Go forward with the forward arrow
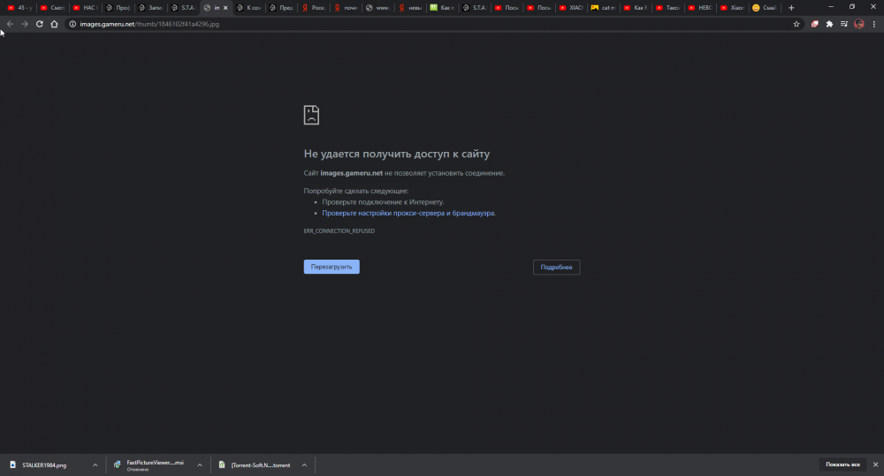Viewport: 884px width, 476px height. tap(25, 24)
